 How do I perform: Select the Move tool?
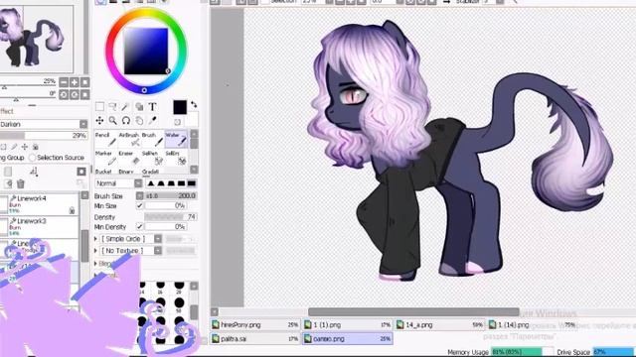[x=99, y=120]
